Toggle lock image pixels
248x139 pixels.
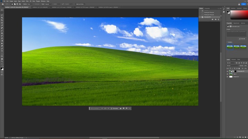232,68
